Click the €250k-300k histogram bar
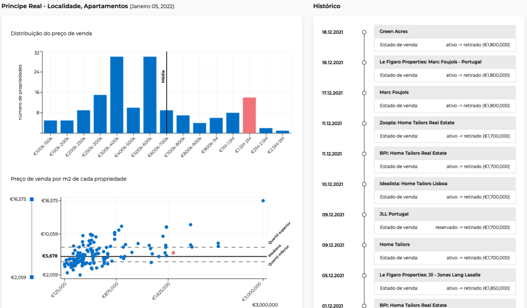Image resolution: width=527 pixels, height=308 pixels. 100,114
